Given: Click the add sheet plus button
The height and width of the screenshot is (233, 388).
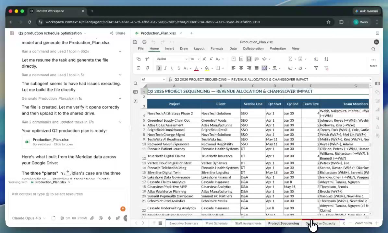Looking at the screenshot, I should click(154, 223).
